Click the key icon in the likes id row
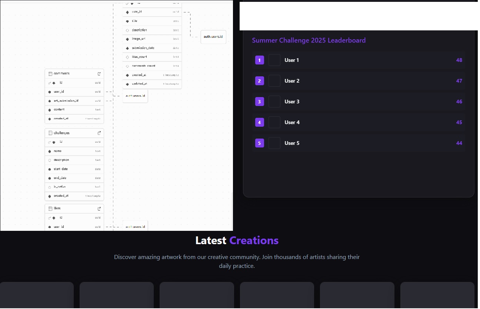Screen dimensions: 480x309 point(50,218)
